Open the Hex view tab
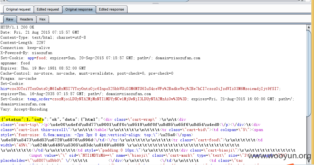This screenshot has height=165, width=314. point(42,19)
